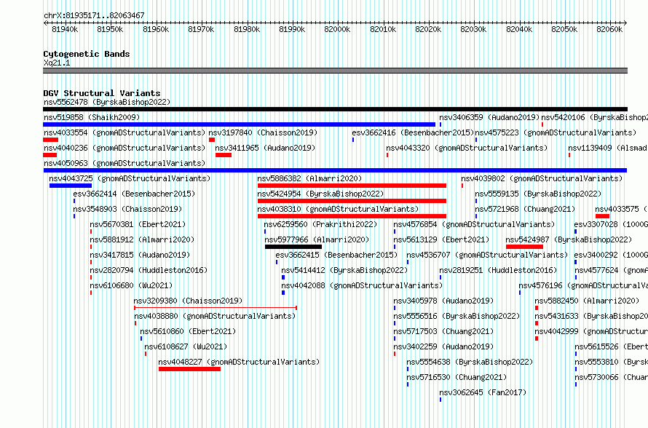
Task: Click the long blue nsv4050963 bar
Action: tap(335, 170)
